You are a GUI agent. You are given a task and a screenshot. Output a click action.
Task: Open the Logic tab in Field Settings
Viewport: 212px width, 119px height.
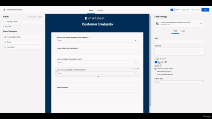pyautogui.click(x=183, y=31)
